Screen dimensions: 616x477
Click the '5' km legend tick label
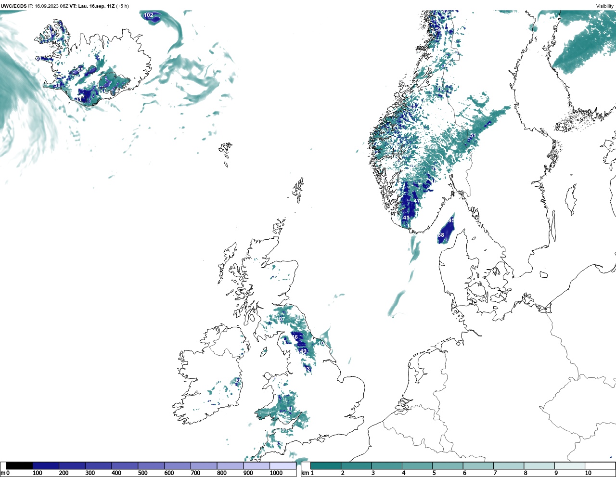click(x=434, y=473)
